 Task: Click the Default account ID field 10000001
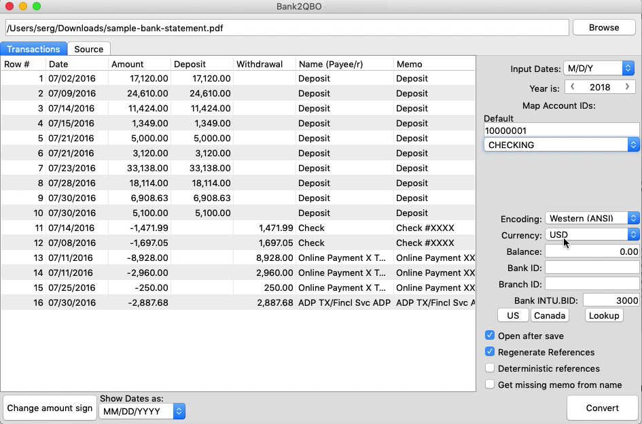[x=561, y=130]
